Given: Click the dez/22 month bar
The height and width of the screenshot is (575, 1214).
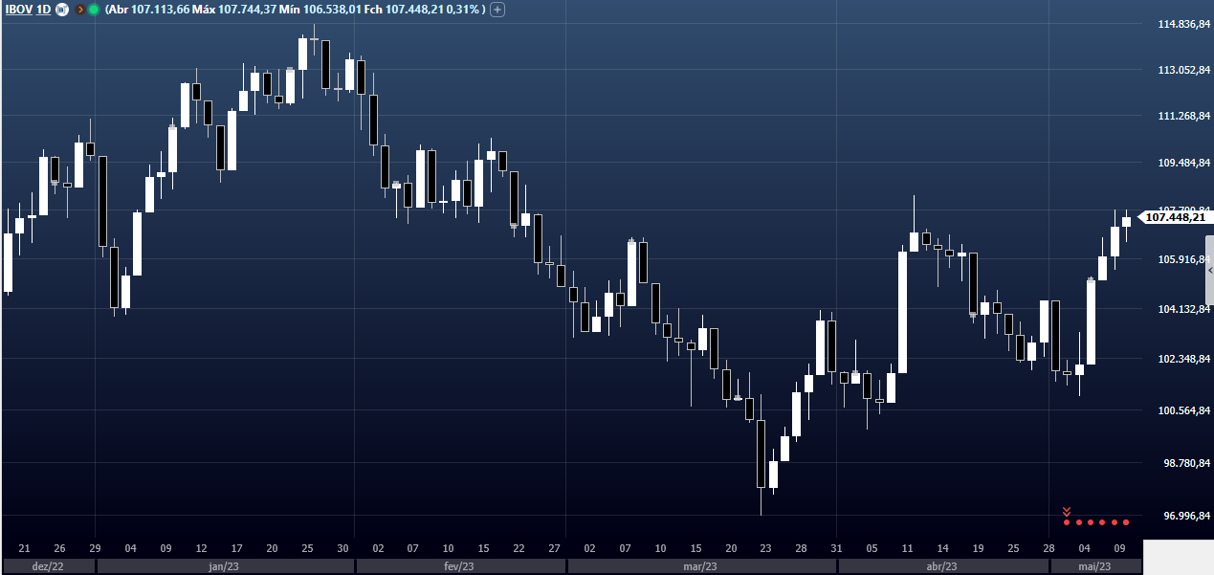Looking at the screenshot, I should point(48,566).
